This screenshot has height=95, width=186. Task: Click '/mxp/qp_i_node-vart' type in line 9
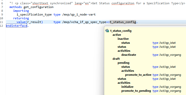click(x=79, y=14)
